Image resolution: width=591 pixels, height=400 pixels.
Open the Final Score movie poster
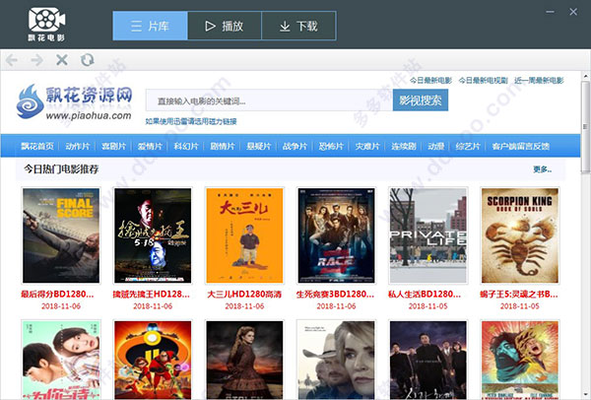pos(61,235)
